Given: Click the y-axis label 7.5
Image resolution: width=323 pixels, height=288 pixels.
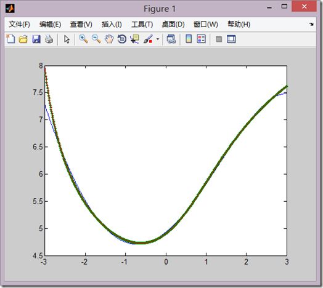Looking at the screenshot, I should (38, 92).
